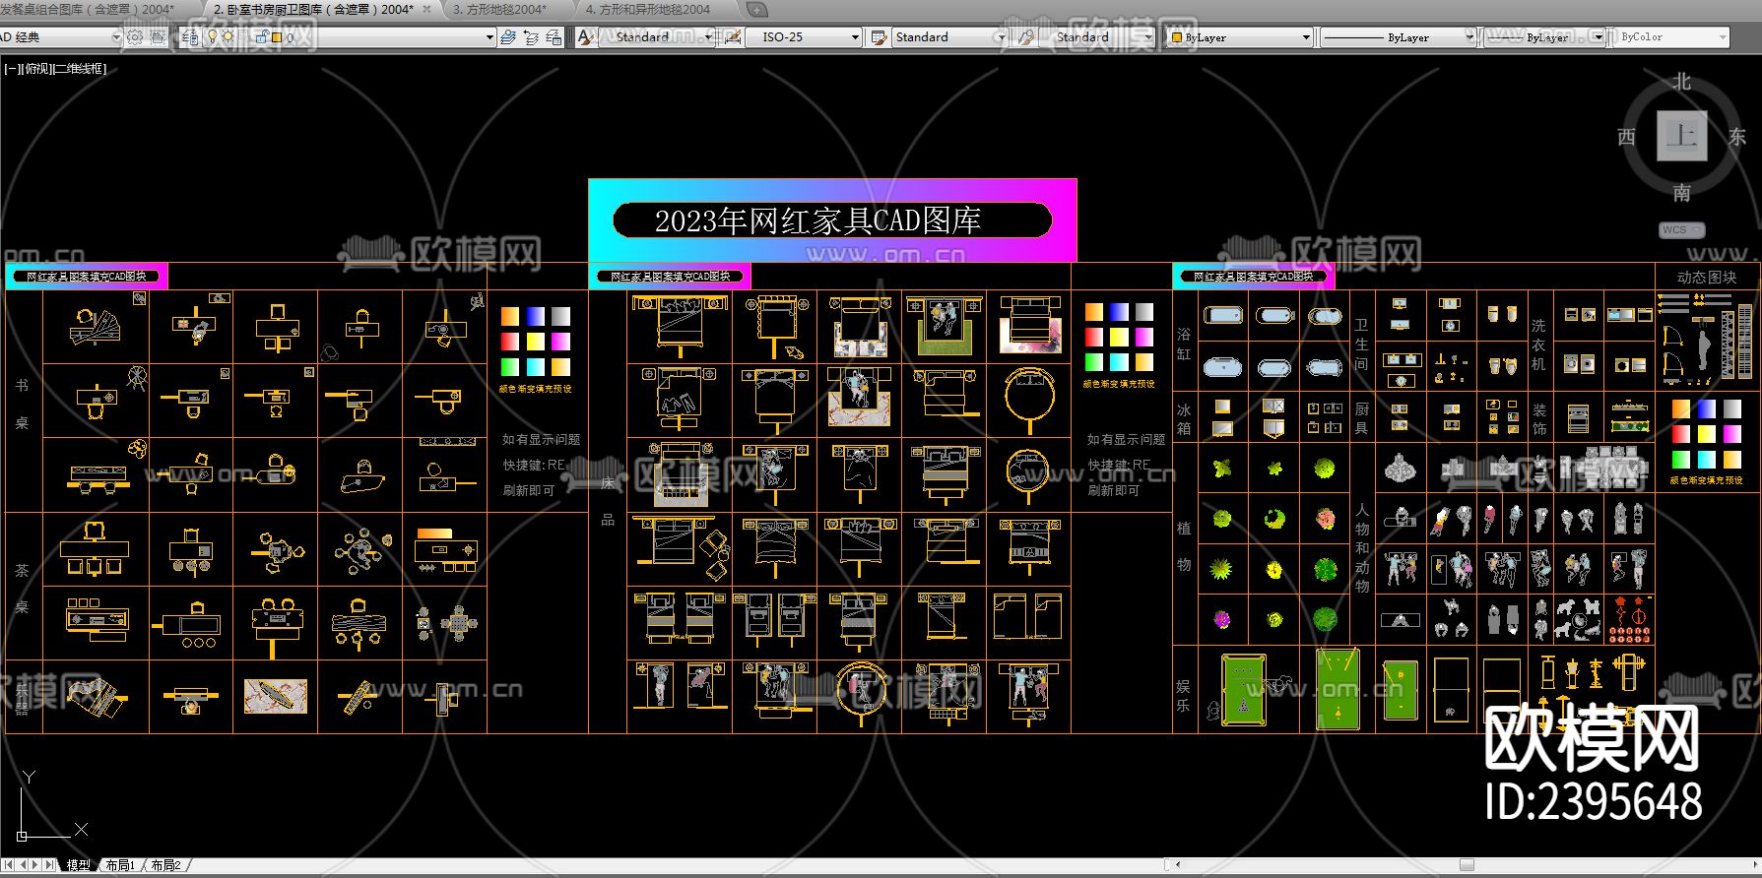The height and width of the screenshot is (878, 1762).
Task: Click layer 0 yellow color square
Action: 277,37
